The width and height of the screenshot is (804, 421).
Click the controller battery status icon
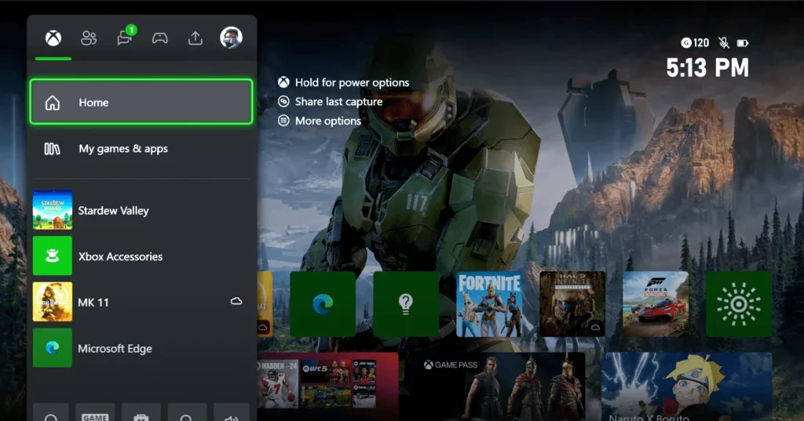(x=743, y=44)
